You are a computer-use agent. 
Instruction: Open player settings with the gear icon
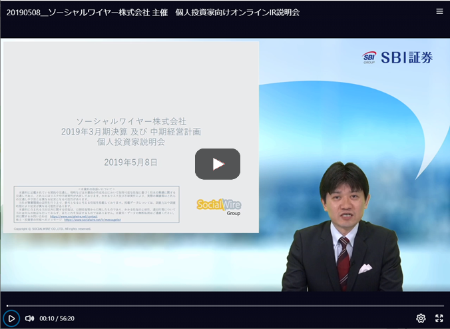pyautogui.click(x=421, y=318)
